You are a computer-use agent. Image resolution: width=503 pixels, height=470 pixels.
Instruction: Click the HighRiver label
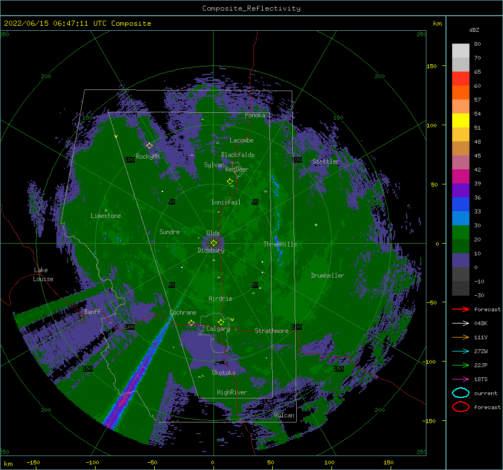point(231,392)
